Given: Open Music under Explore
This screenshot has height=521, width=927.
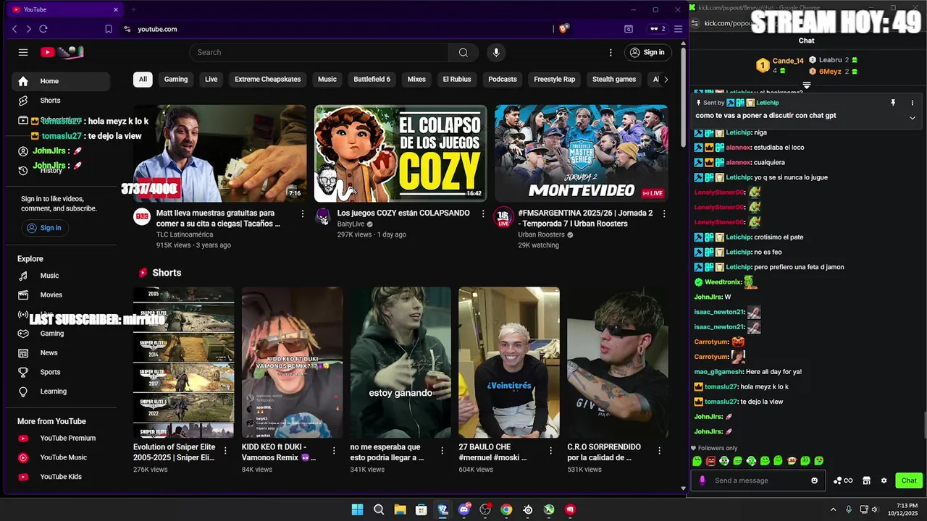Looking at the screenshot, I should pos(61,276).
